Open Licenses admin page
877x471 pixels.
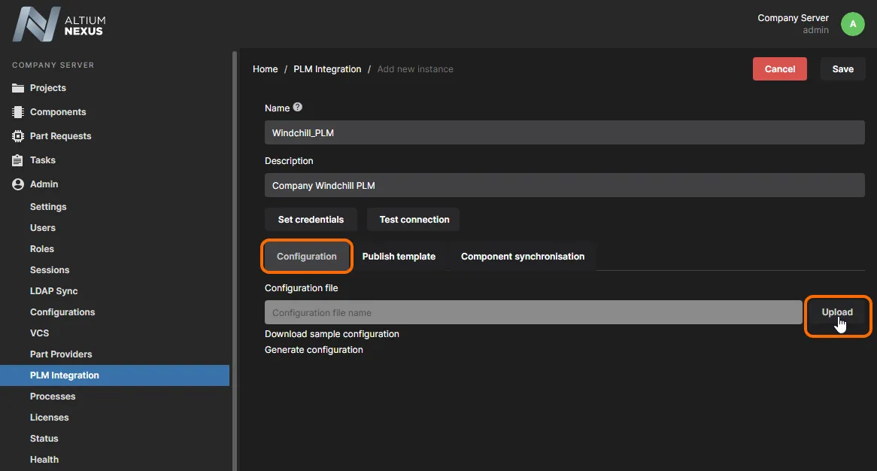tap(49, 418)
